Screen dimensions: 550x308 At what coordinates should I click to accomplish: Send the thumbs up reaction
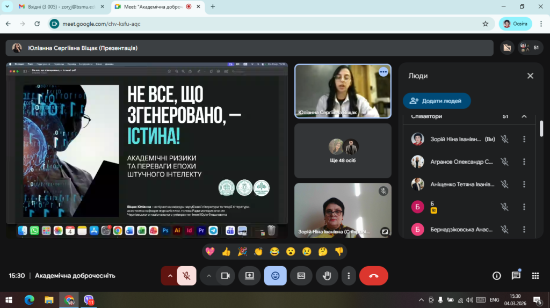pyautogui.click(x=226, y=251)
